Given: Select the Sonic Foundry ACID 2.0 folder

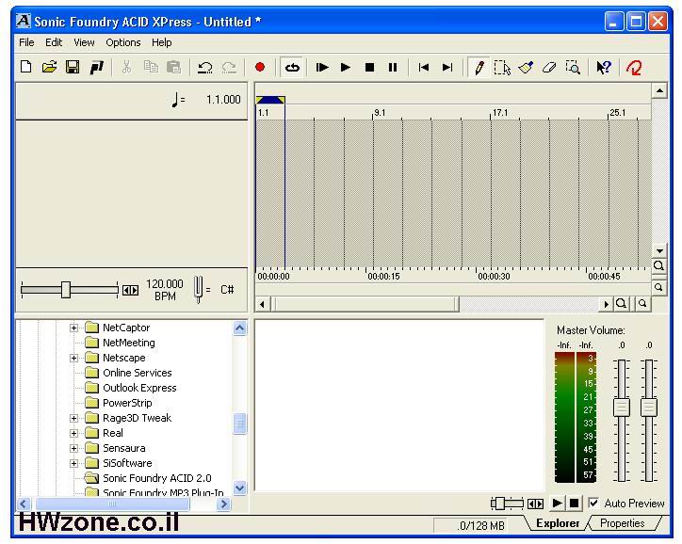Looking at the screenshot, I should tap(157, 478).
